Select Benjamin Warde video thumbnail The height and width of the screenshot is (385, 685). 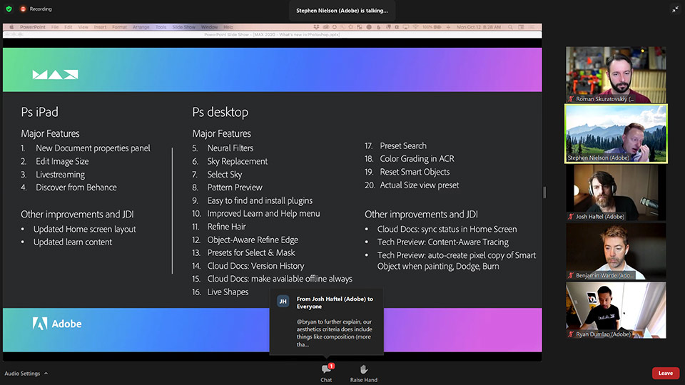click(616, 252)
